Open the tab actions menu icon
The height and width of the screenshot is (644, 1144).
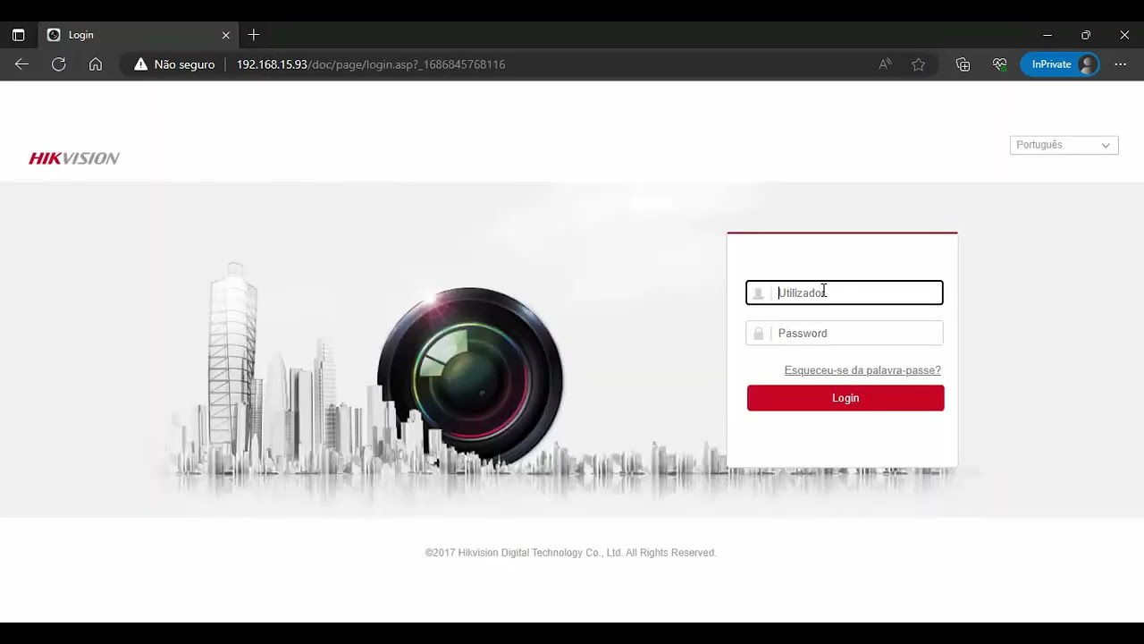pos(18,35)
